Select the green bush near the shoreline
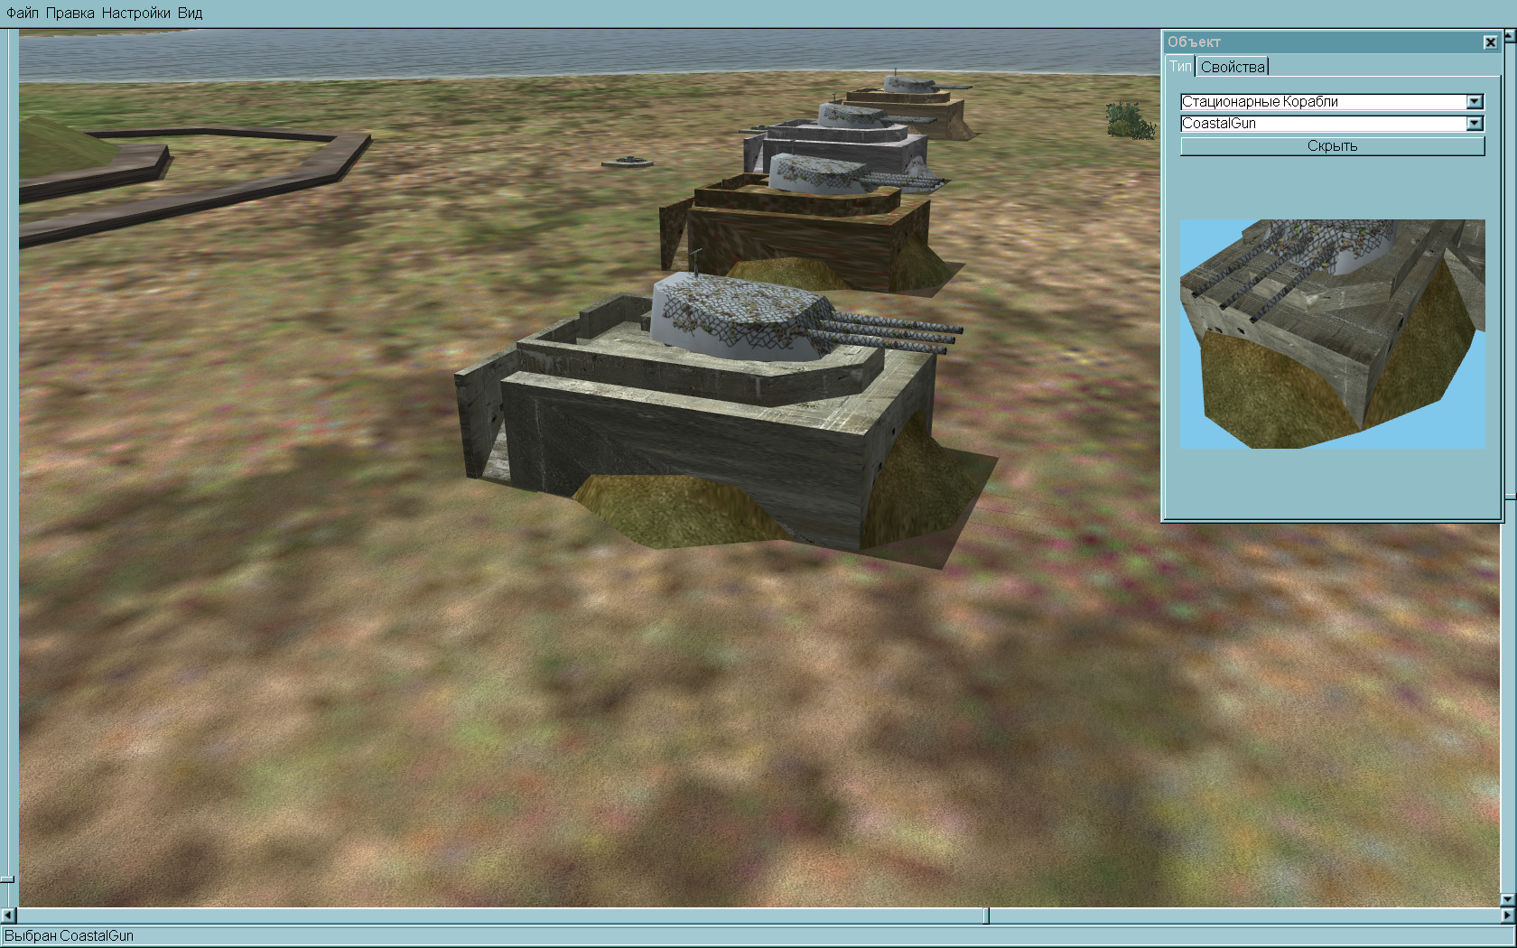This screenshot has height=948, width=1517. (1130, 120)
